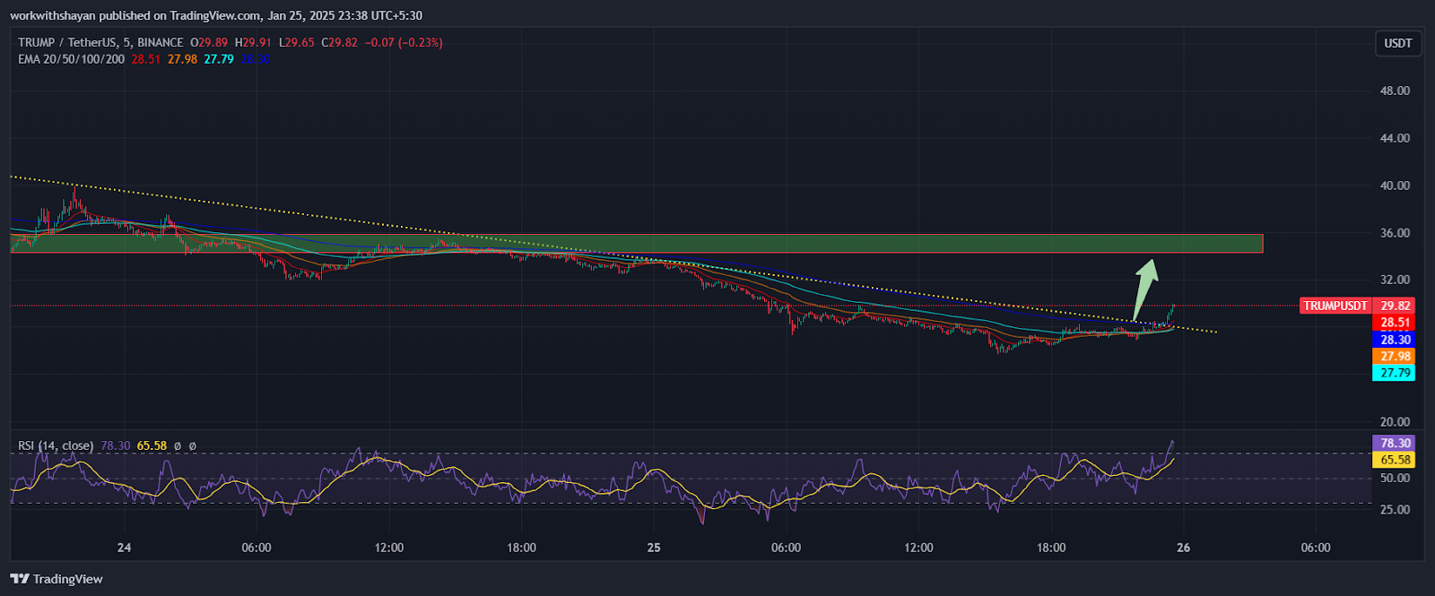Image resolution: width=1435 pixels, height=596 pixels.
Task: Click the 20.00 price axis level
Action: [1395, 421]
